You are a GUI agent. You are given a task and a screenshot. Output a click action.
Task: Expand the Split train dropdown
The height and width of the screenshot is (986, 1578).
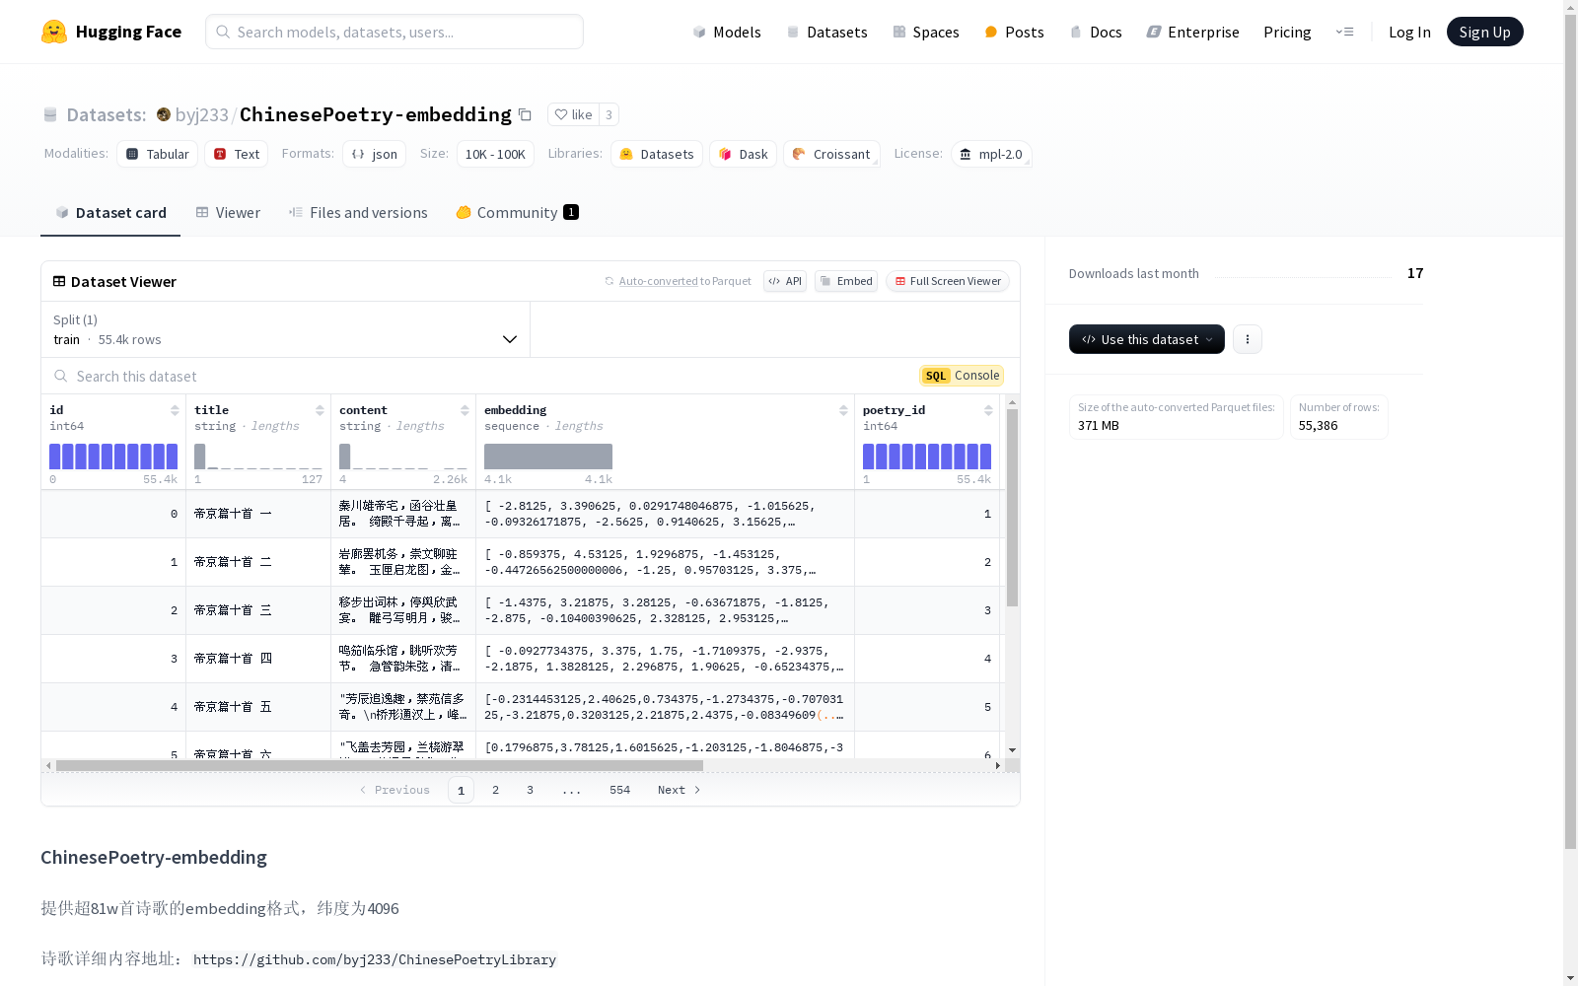pos(286,329)
